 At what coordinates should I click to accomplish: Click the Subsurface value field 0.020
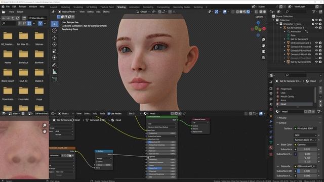click(x=307, y=149)
